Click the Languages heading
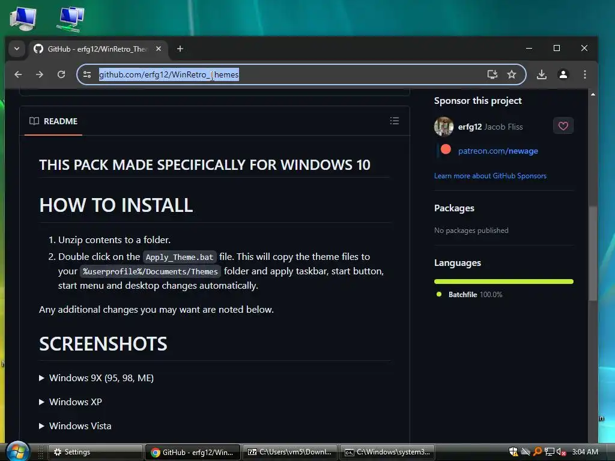The height and width of the screenshot is (461, 615). (x=457, y=263)
